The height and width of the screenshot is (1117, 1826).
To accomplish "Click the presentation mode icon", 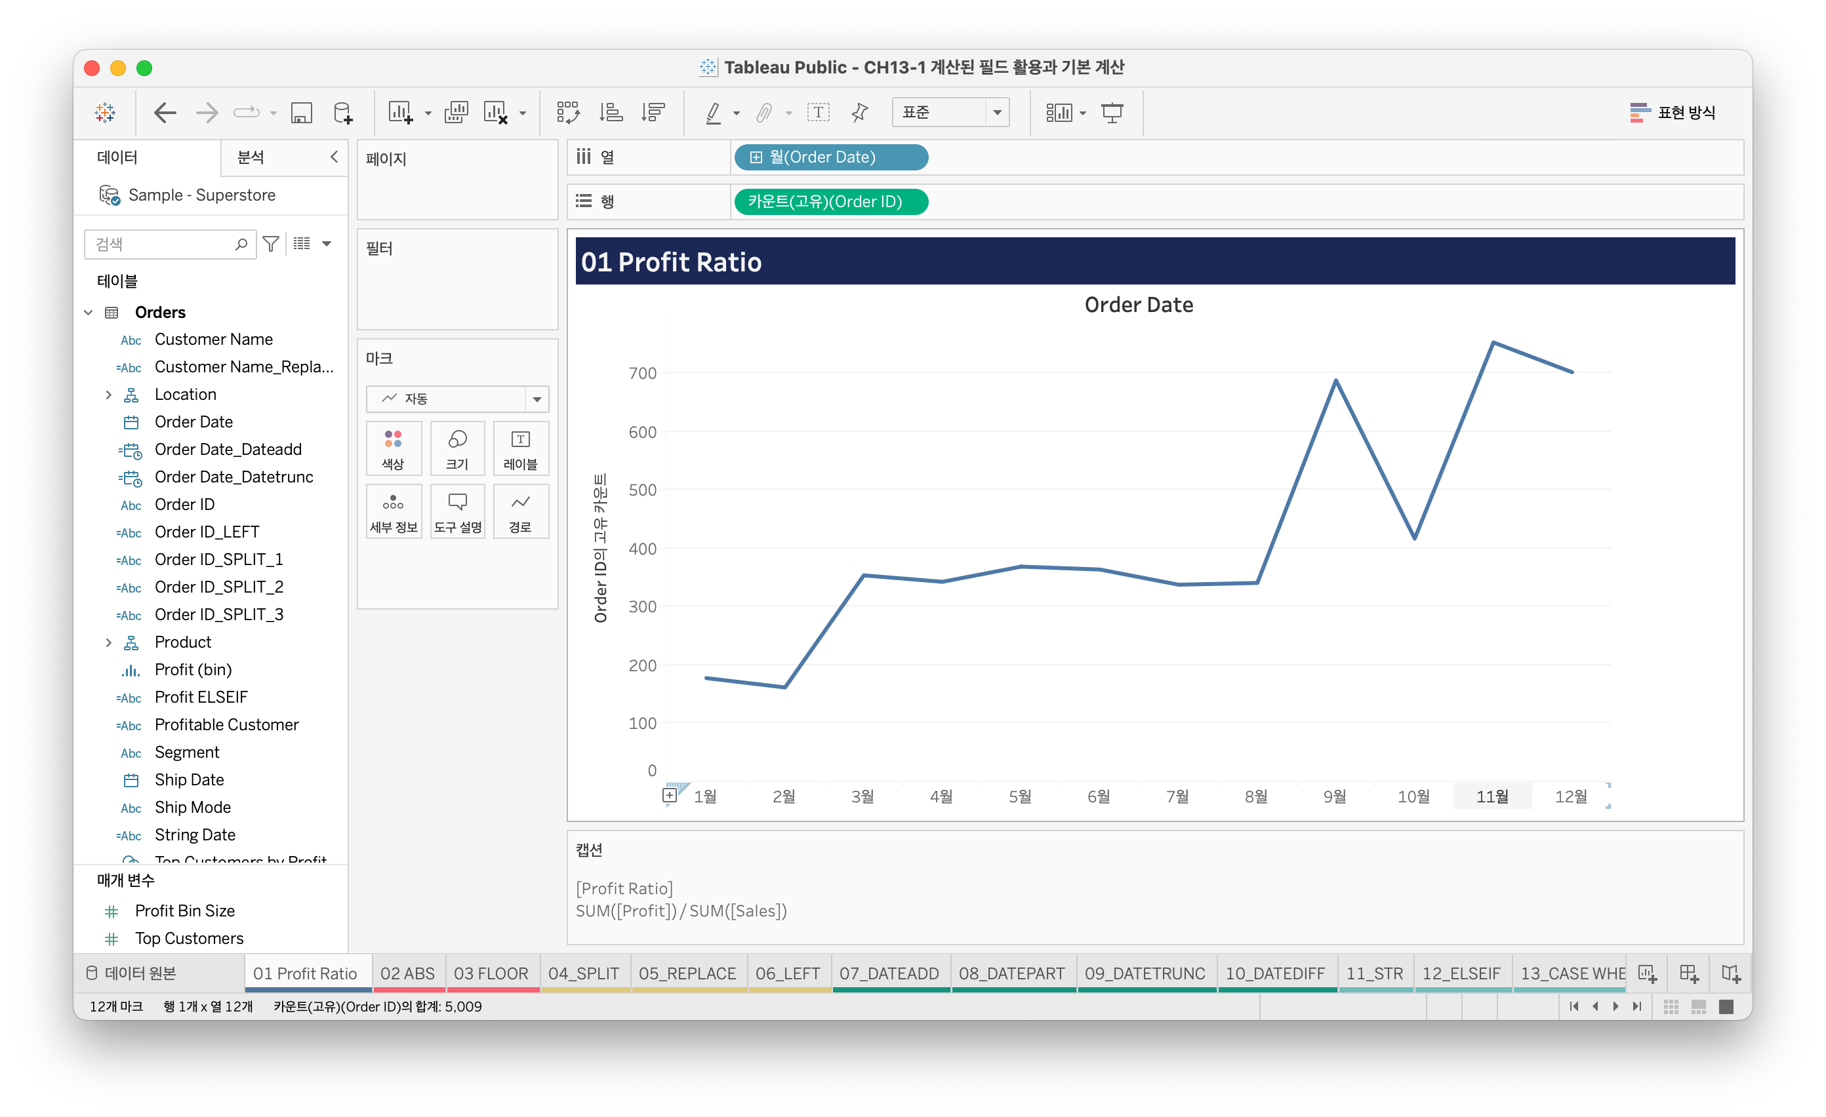I will [1112, 113].
